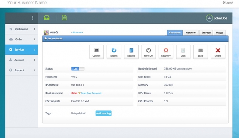Click the Hostname value vm-2
Image resolution: width=239 pixels, height=138 pixels.
coord(74,77)
